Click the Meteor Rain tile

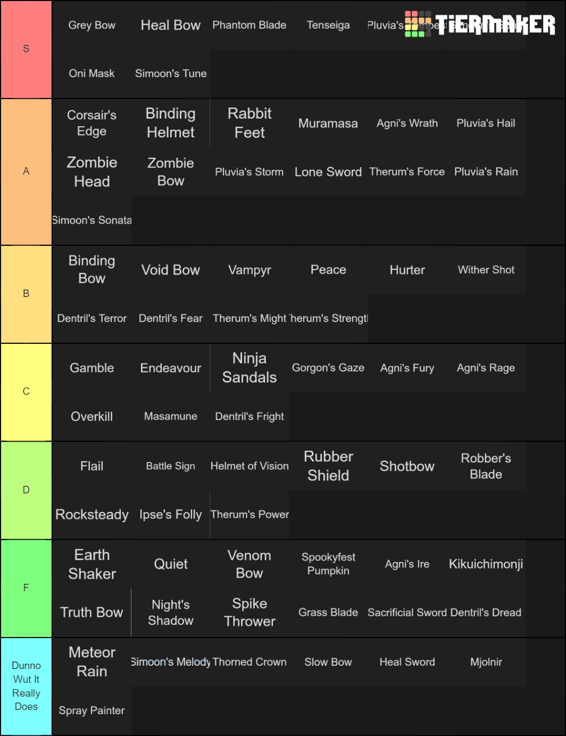click(x=92, y=662)
